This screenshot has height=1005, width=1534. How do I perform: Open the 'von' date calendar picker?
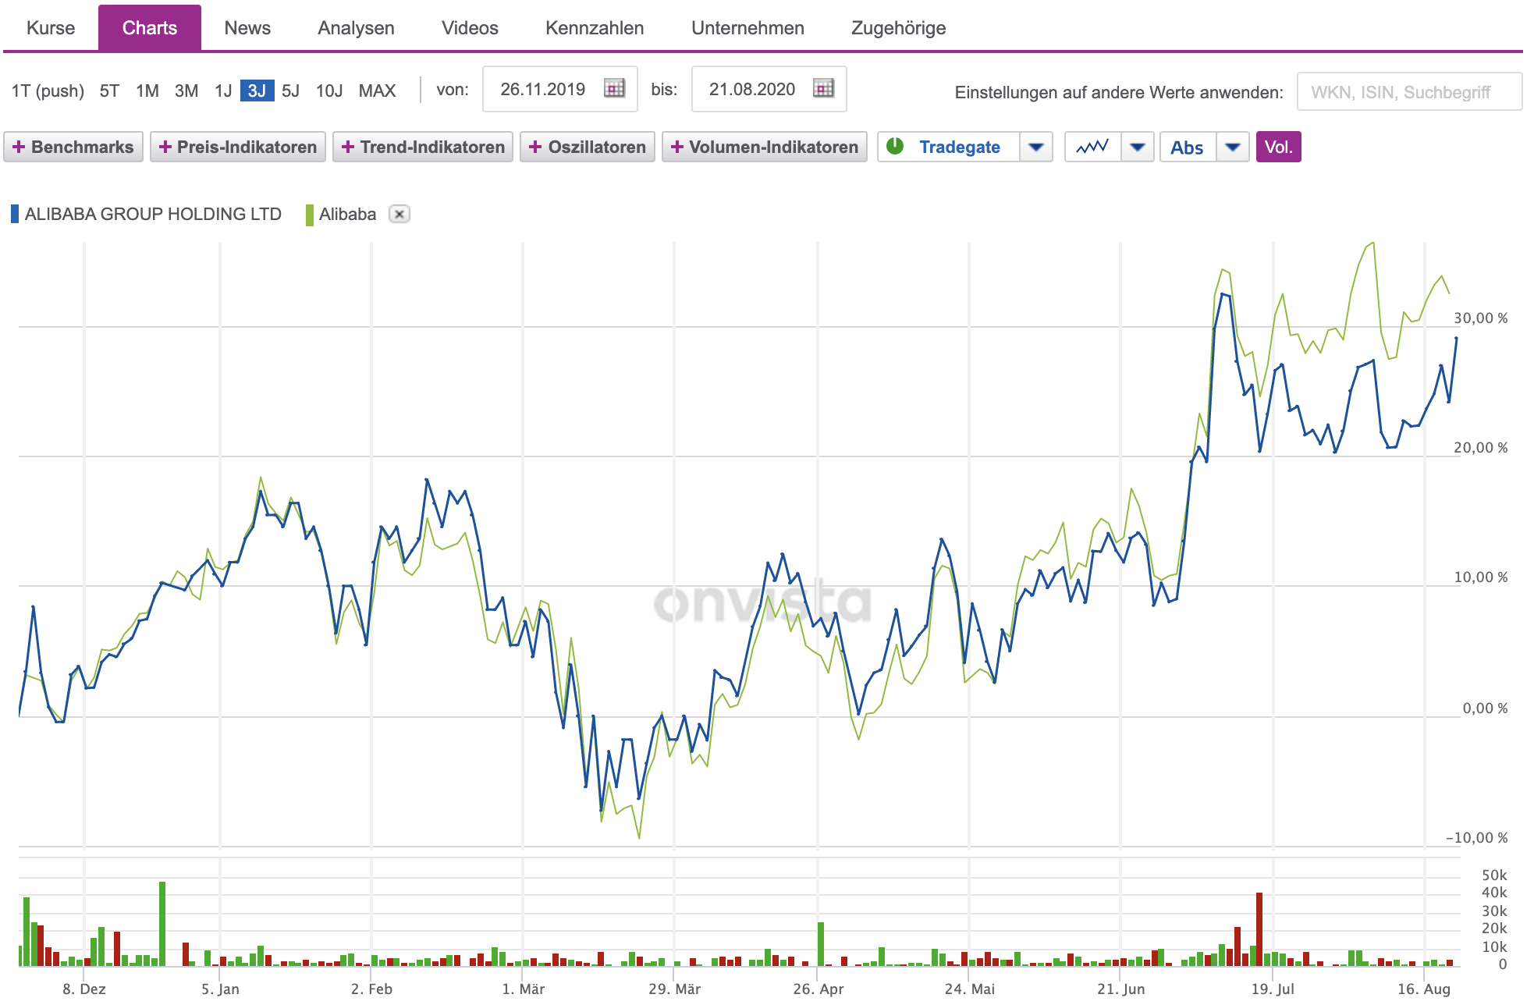click(614, 89)
